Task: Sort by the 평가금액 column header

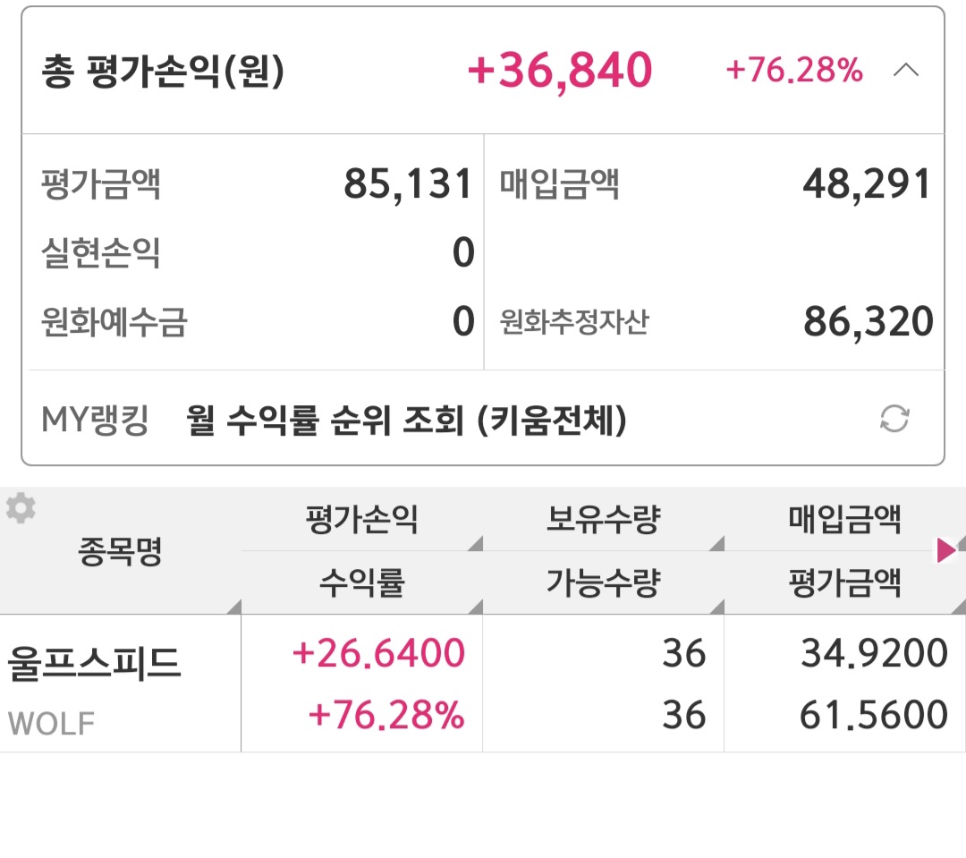Action: point(844,583)
